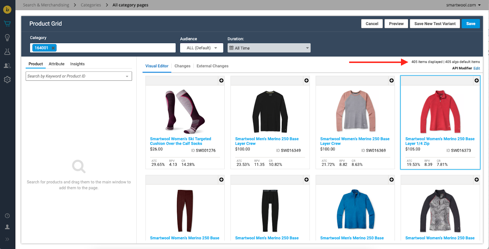Click the ID SW016349 text
The image size is (489, 249).
pos(289,151)
